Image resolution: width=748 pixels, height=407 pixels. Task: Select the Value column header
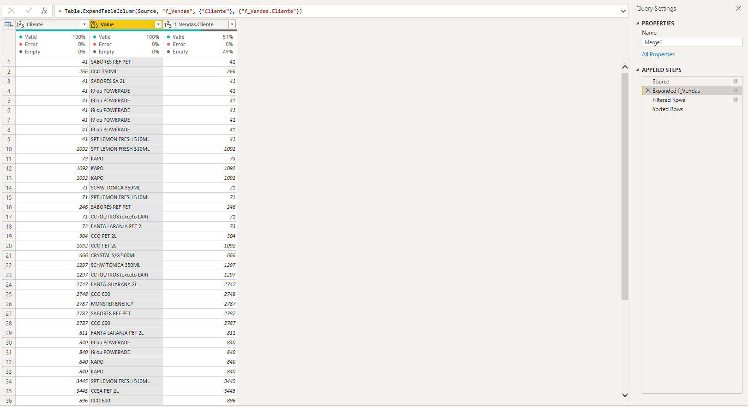coord(126,24)
